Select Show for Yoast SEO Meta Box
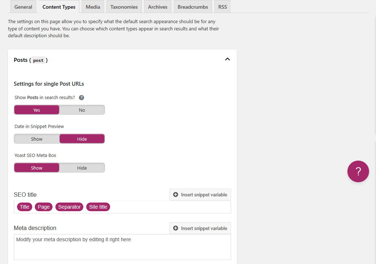This screenshot has width=376, height=264. pyautogui.click(x=37, y=168)
